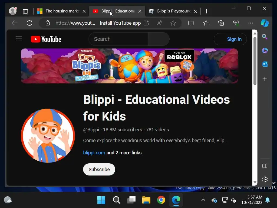The width and height of the screenshot is (277, 208).
Task: Open taskbar Search icon
Action: (x=116, y=200)
